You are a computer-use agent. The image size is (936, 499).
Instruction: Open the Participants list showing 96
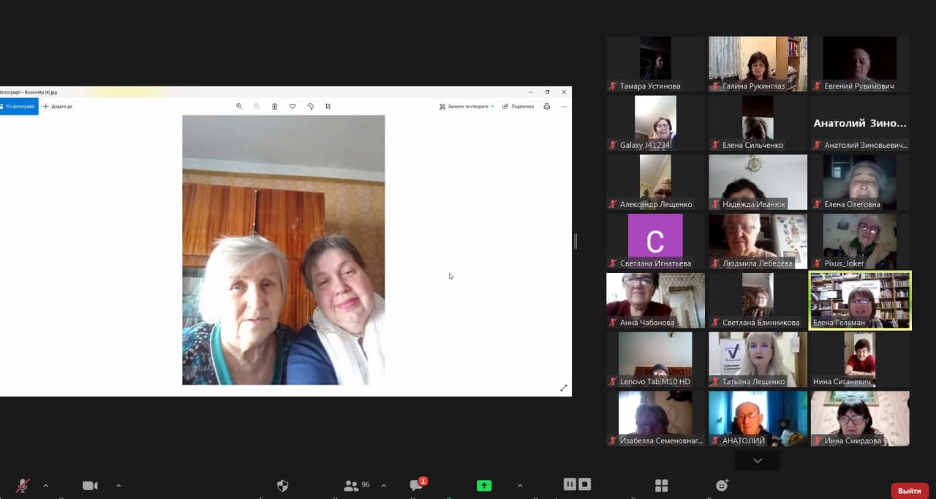click(x=356, y=485)
